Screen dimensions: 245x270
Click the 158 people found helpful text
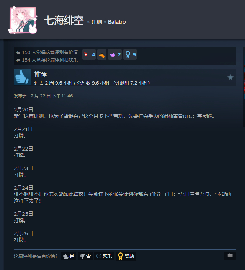(47, 52)
